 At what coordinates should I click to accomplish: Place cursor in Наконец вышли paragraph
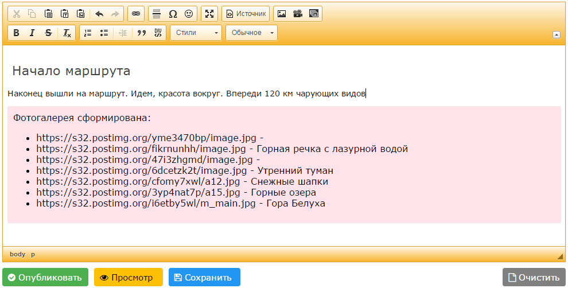point(186,94)
